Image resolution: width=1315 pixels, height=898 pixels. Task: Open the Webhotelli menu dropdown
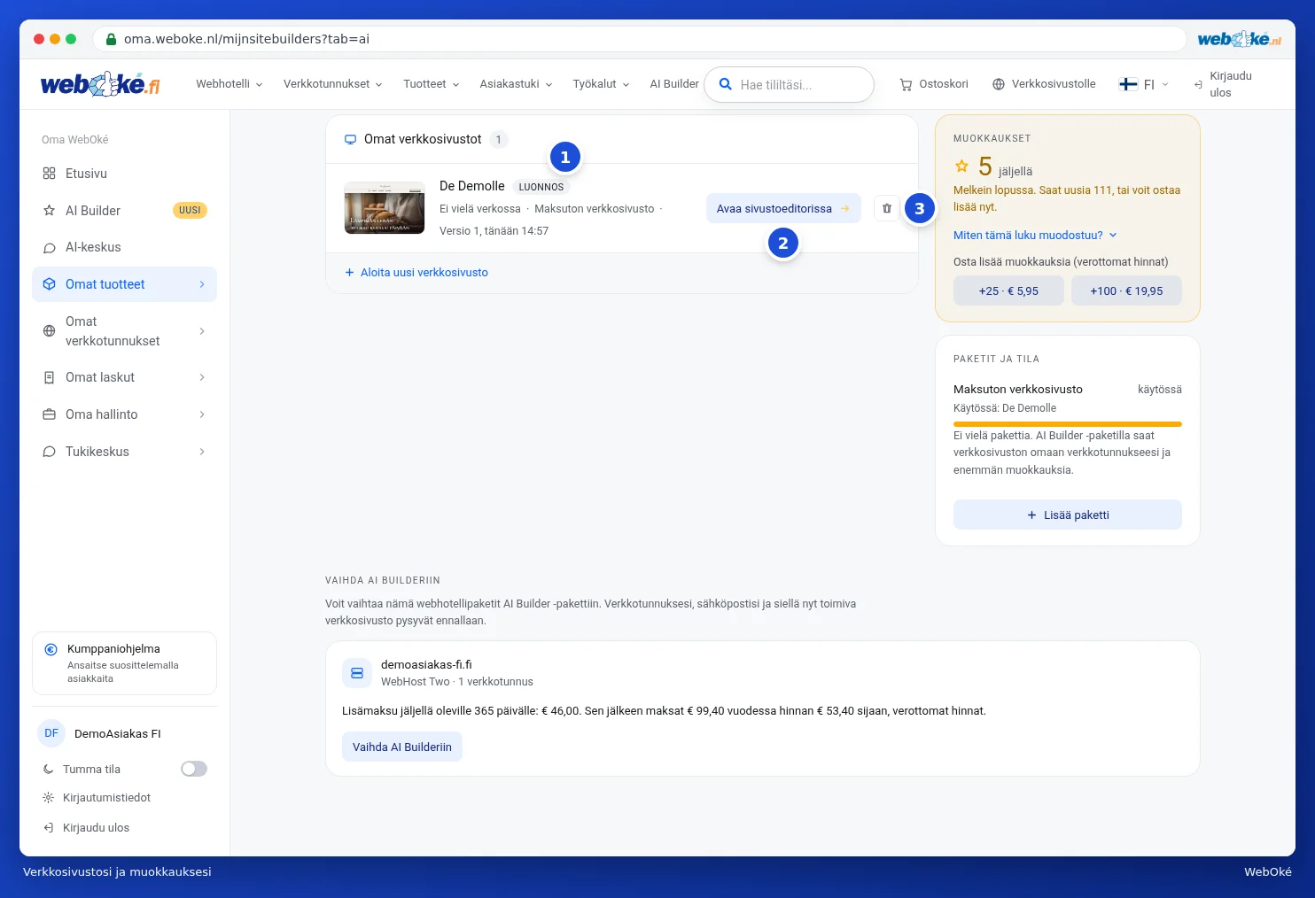tap(229, 84)
